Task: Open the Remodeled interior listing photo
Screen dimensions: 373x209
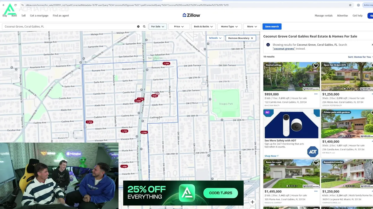Action: [347, 174]
